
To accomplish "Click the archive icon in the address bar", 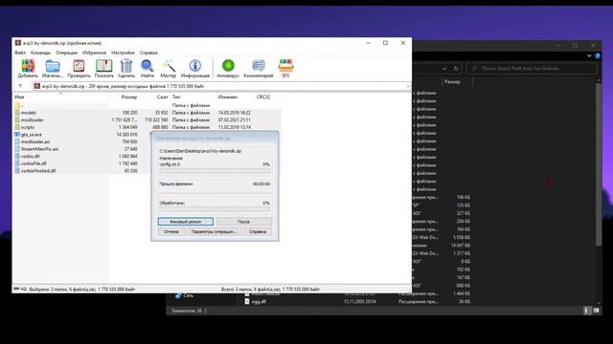I will click(37, 86).
